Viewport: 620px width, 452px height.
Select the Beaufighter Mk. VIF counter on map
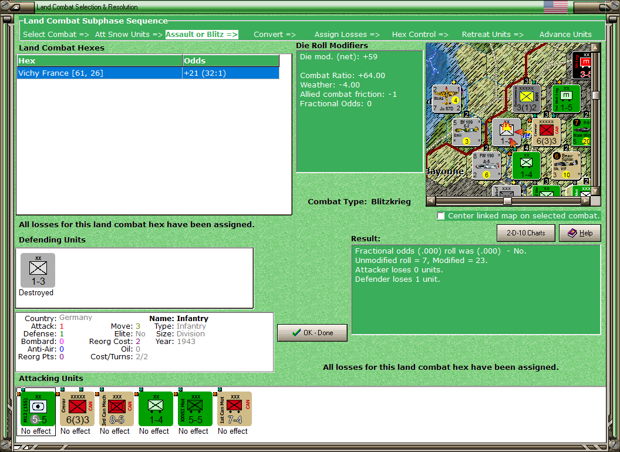pos(566,166)
